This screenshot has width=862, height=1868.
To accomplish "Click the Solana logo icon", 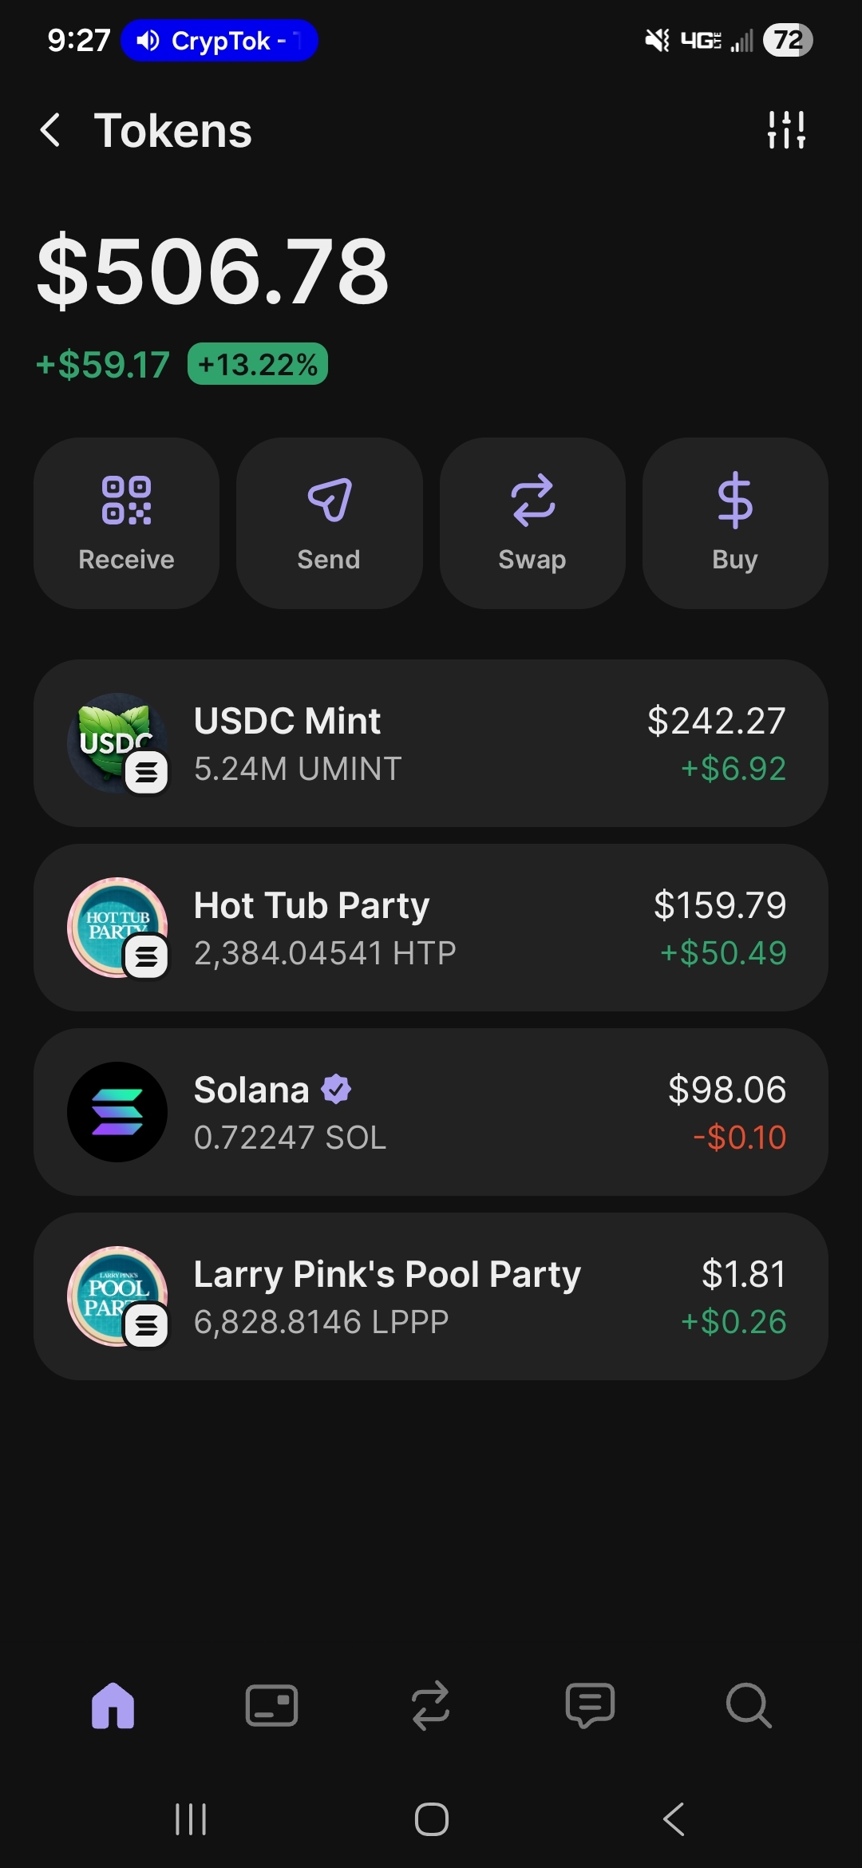I will (117, 1112).
